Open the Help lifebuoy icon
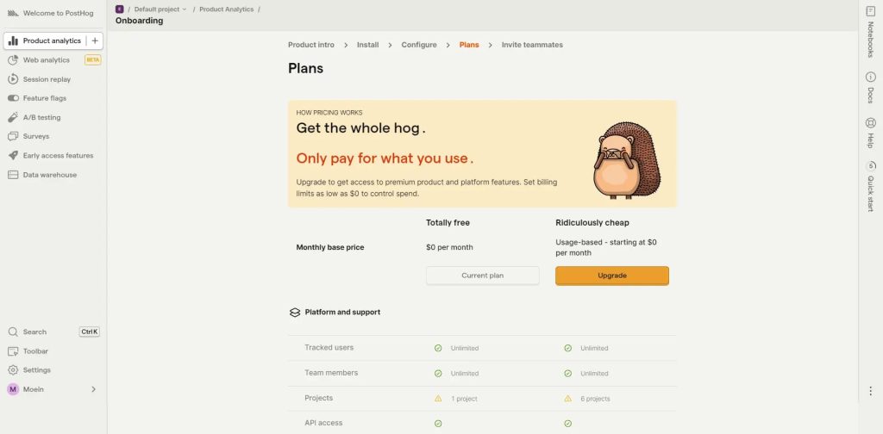Image resolution: width=883 pixels, height=434 pixels. [870, 122]
